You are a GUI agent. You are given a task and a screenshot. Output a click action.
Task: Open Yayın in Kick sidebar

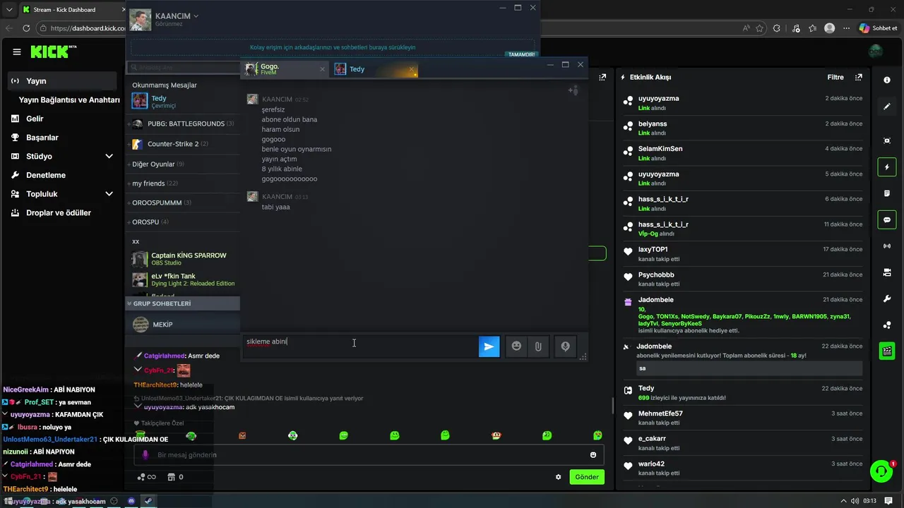(x=63, y=81)
